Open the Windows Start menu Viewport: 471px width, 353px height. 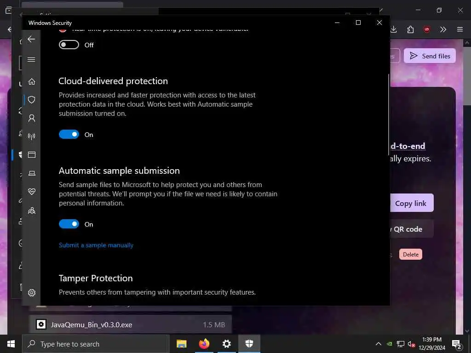pyautogui.click(x=11, y=344)
